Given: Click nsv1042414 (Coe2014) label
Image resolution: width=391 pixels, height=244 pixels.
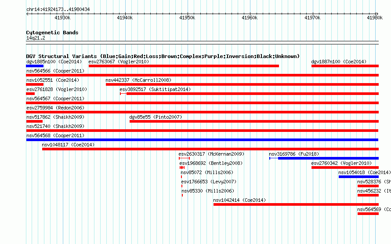Looking at the screenshot, I should point(239,200).
